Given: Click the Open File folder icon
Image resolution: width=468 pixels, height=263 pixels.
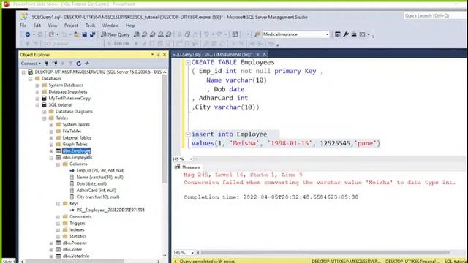Looking at the screenshot, I should tap(76, 34).
